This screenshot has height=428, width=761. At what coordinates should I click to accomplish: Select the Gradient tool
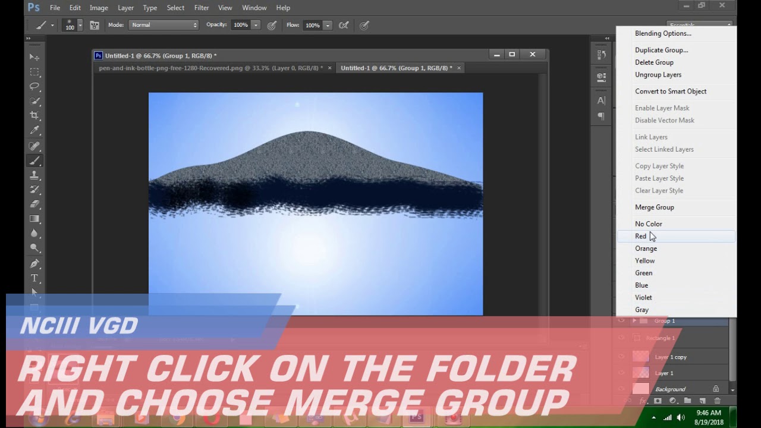[34, 219]
